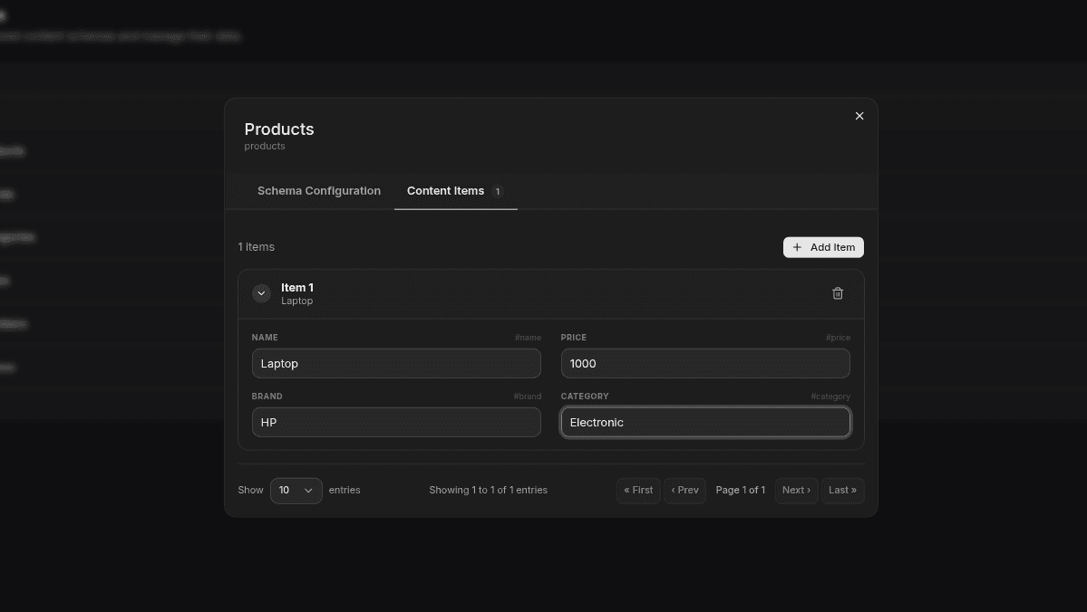Click the '1 items' count text

(257, 247)
